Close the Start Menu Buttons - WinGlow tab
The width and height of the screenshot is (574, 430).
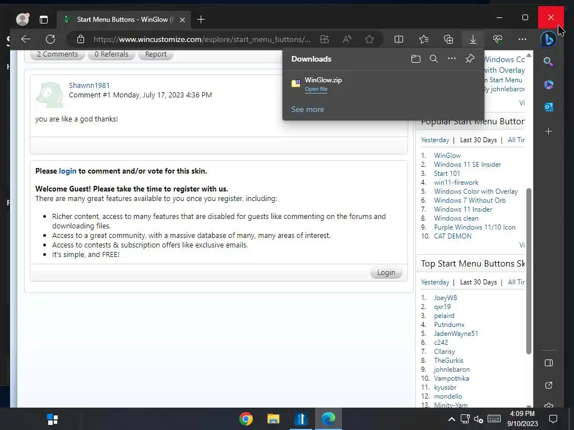pyautogui.click(x=182, y=20)
